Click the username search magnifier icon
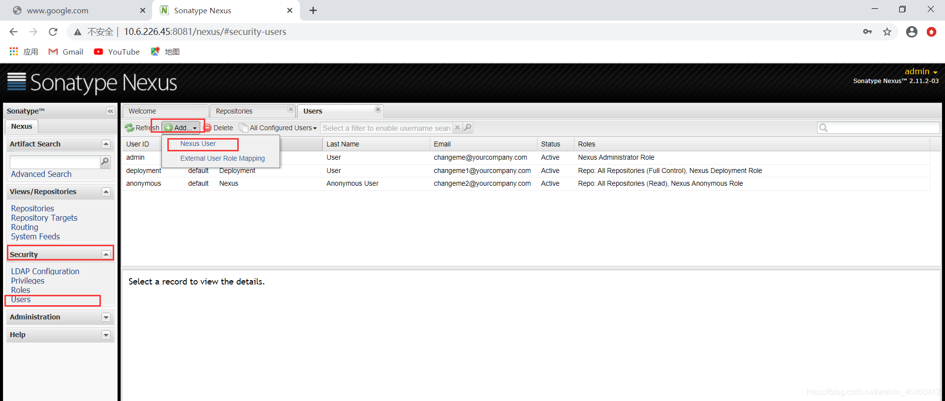This screenshot has width=945, height=401. [468, 127]
